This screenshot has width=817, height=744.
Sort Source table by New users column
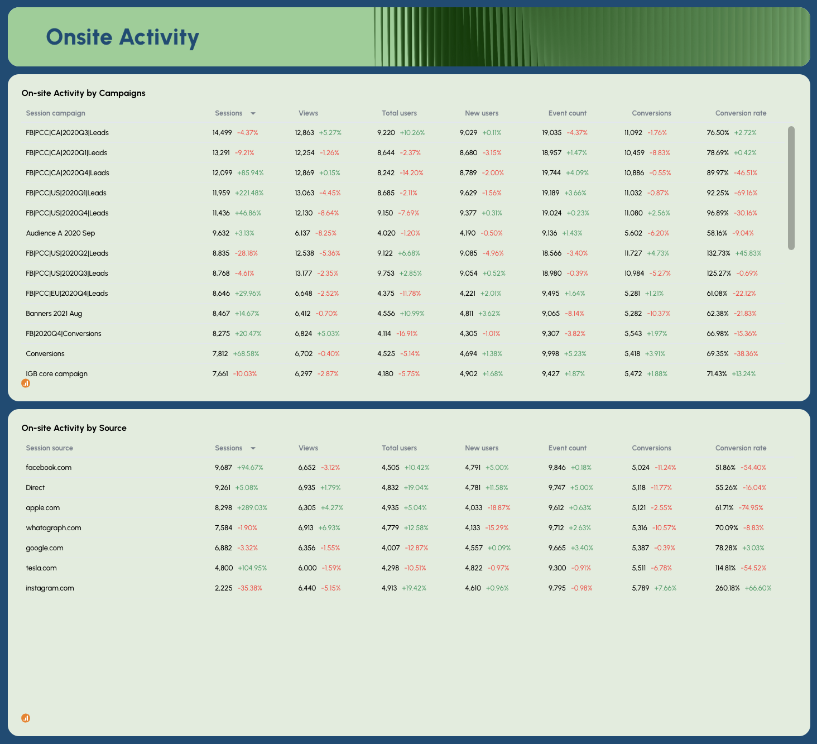[481, 448]
